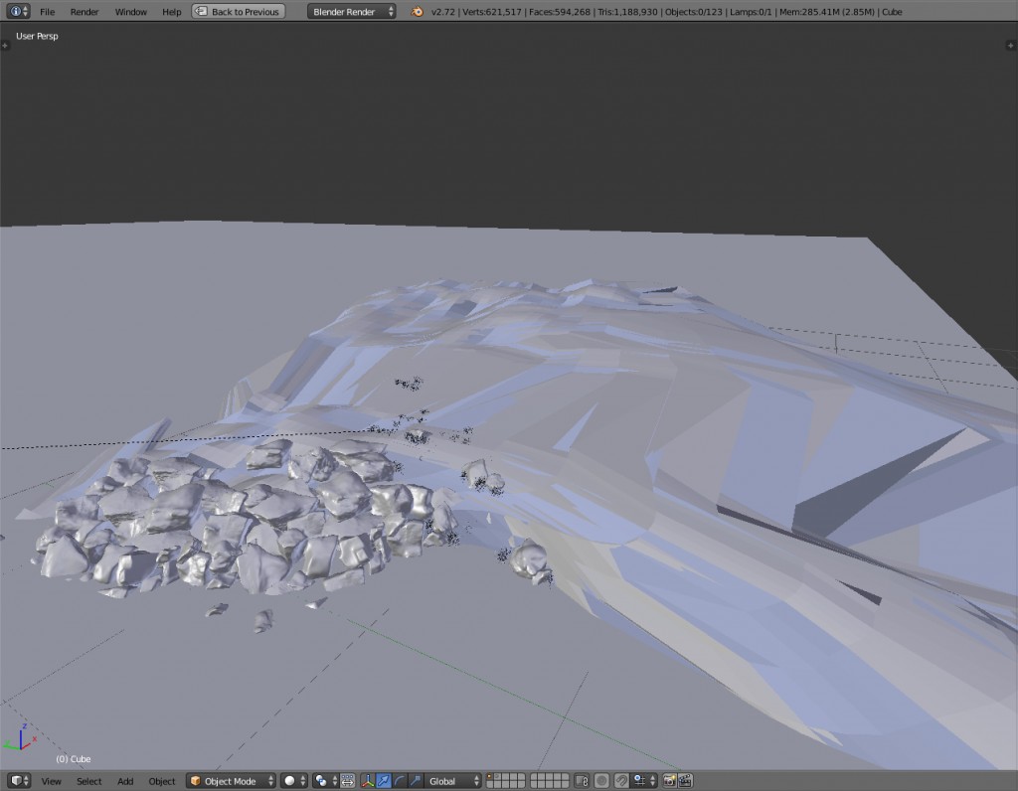Open the Select menu in viewport header
Image resolution: width=1018 pixels, height=791 pixels.
(89, 781)
